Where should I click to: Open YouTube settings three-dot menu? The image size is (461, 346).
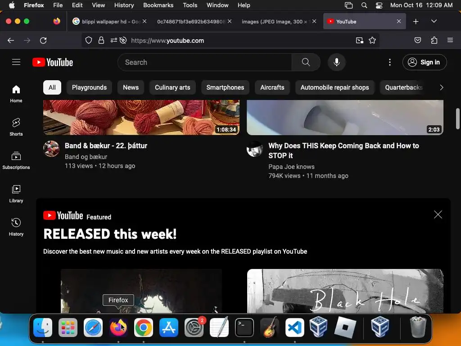tap(389, 62)
